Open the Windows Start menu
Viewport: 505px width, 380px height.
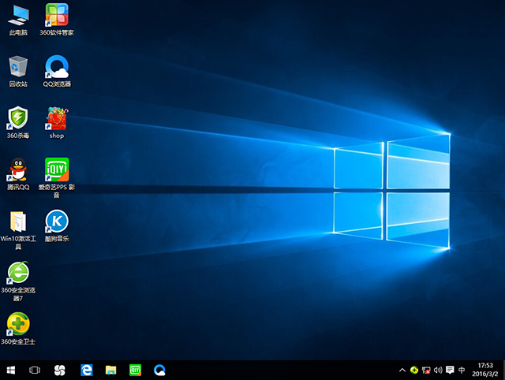pyautogui.click(x=11, y=370)
